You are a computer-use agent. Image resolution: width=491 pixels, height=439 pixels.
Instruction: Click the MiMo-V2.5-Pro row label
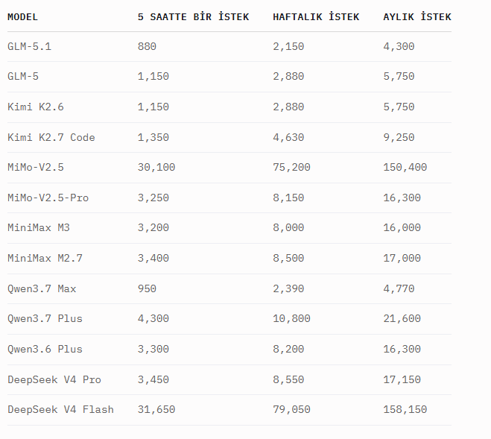click(48, 198)
